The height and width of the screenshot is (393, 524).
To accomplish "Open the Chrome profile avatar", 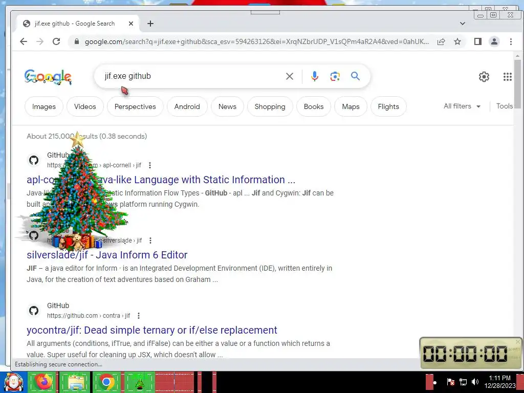I will (494, 41).
